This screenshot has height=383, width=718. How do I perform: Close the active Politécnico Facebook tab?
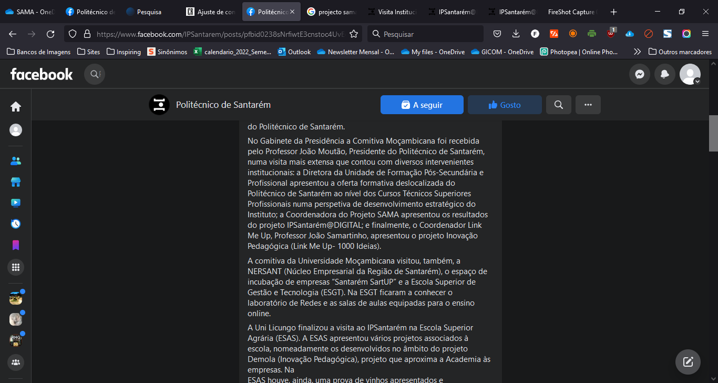(x=292, y=12)
